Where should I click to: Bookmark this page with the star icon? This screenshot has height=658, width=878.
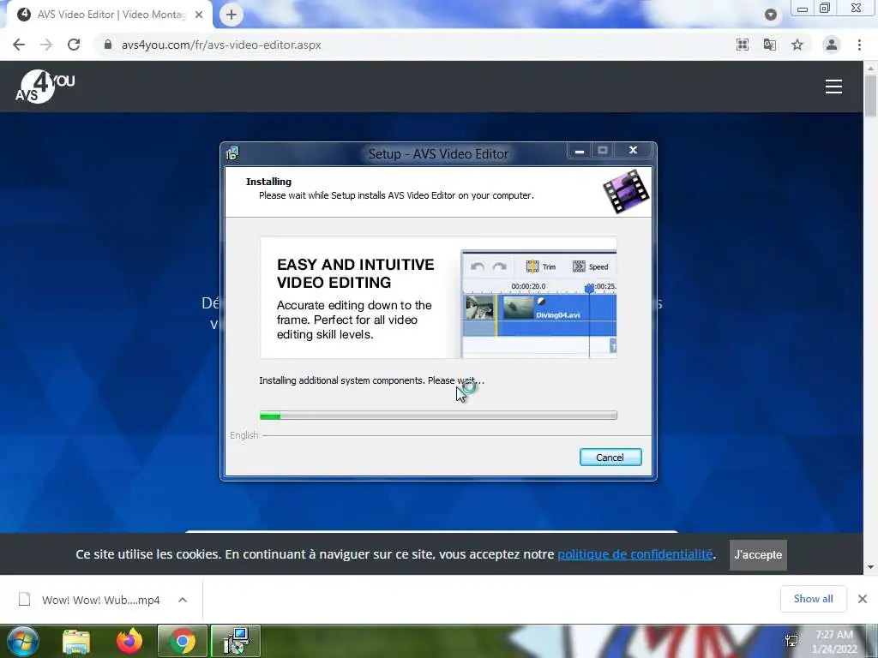pos(797,45)
